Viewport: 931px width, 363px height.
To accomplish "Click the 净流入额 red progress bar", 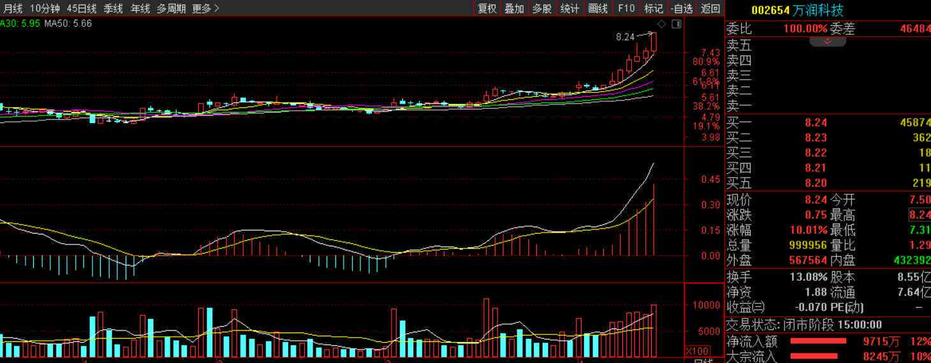I will point(818,341).
